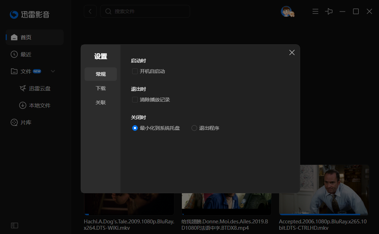Viewport: 379px width, 234px height.
Task: Click the pin-to-top icon in titlebar
Action: (329, 11)
